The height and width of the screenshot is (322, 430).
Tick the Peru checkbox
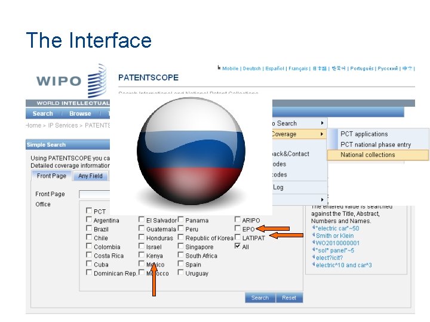coord(181,228)
